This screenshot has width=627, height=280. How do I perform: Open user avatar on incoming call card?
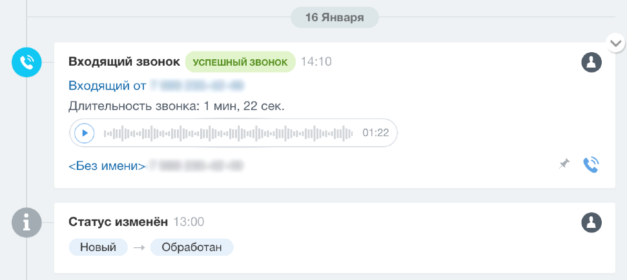click(x=591, y=62)
